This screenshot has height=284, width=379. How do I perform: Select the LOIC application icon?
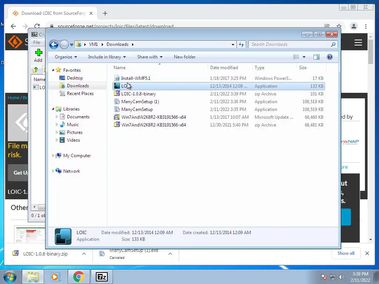click(117, 86)
